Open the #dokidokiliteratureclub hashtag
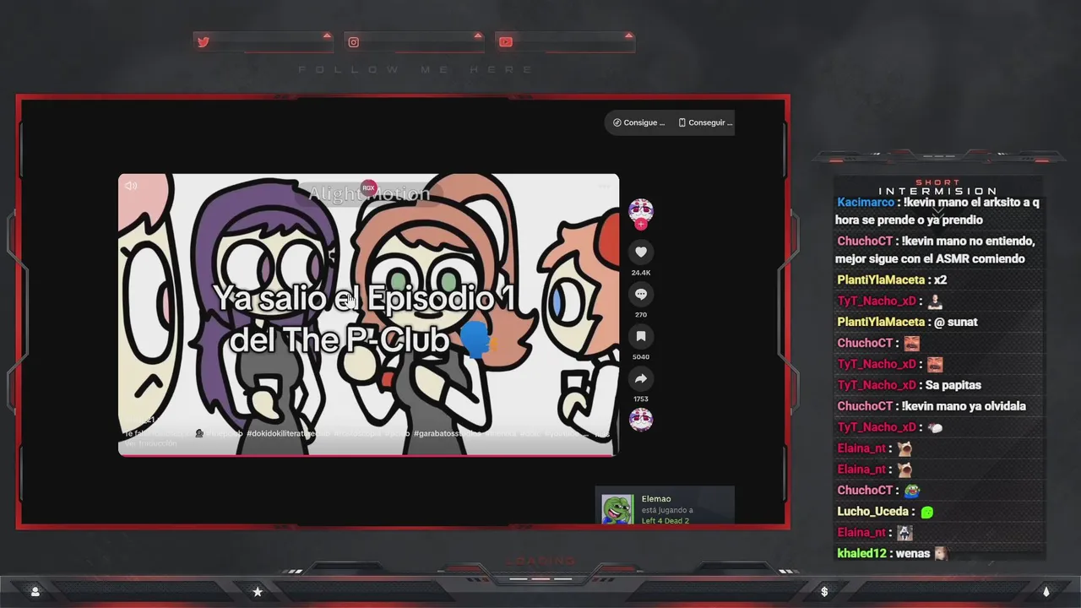Screen dimensions: 1081x608 (288, 433)
